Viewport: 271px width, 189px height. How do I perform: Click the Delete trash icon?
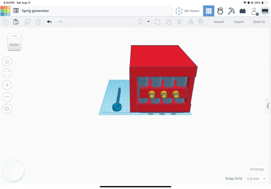click(38, 22)
